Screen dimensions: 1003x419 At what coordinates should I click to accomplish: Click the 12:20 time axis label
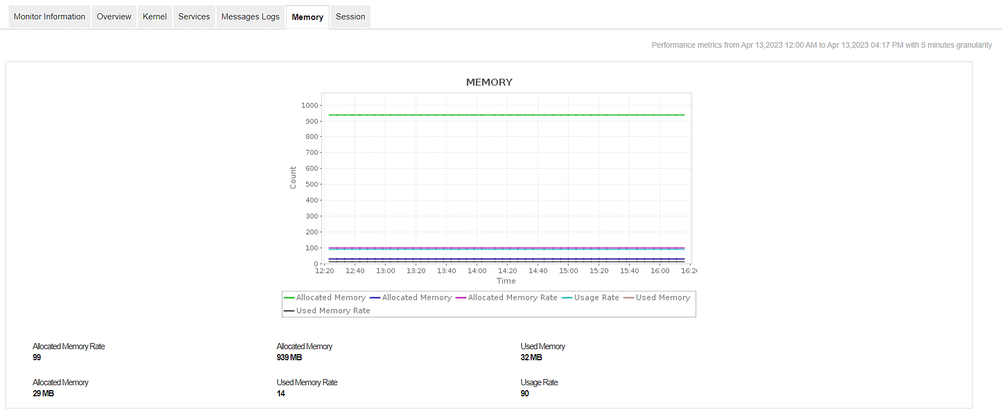(x=324, y=271)
